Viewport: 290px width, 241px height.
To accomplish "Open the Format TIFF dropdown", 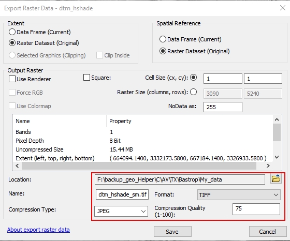I will tap(239, 194).
